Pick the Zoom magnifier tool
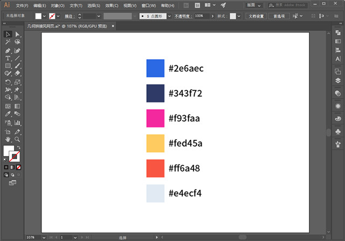The image size is (345, 241). click(x=18, y=139)
